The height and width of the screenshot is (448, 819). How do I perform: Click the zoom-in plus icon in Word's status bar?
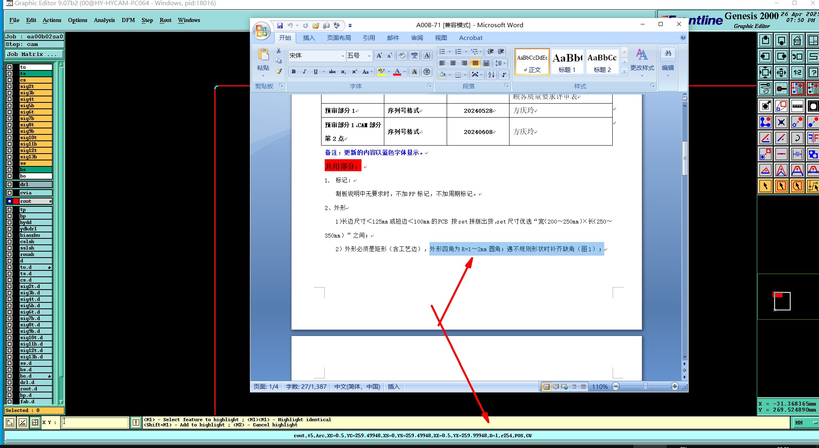tap(675, 386)
